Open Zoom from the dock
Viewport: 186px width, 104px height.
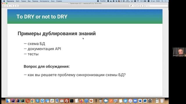(135, 101)
